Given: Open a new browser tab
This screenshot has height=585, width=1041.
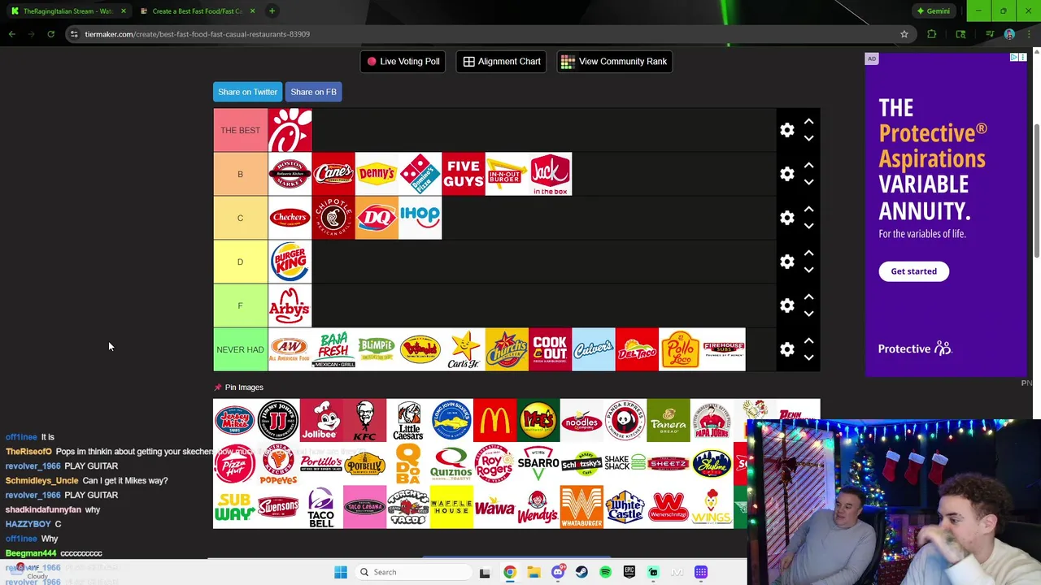Looking at the screenshot, I should (272, 11).
